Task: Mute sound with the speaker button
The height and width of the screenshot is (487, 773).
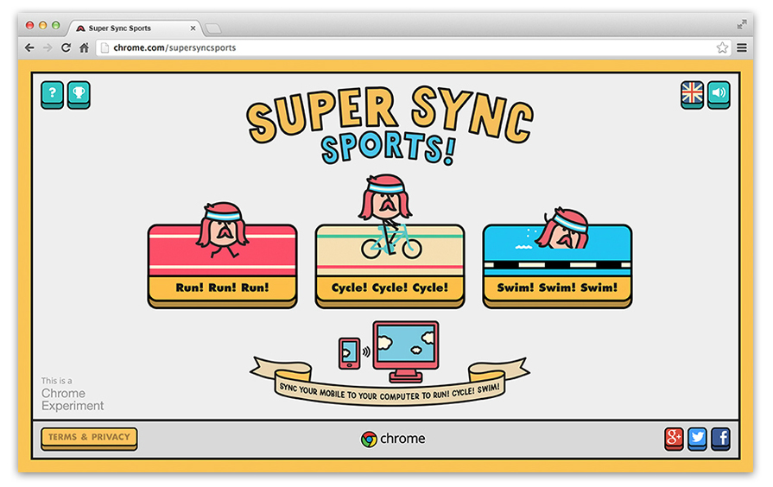Action: (719, 94)
